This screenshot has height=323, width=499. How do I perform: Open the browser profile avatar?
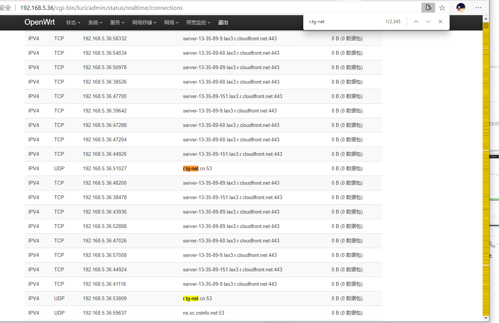pyautogui.click(x=461, y=8)
